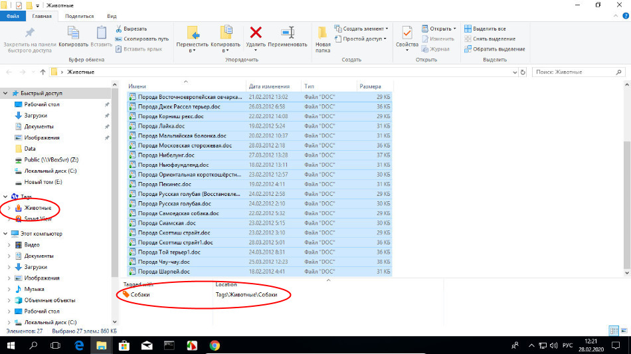The width and height of the screenshot is (631, 354).
Task: Switch to large icons view in status bar
Action: (624, 331)
